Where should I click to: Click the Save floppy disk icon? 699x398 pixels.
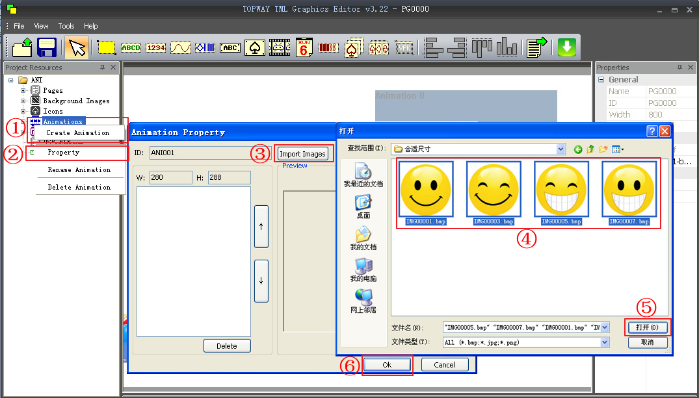(46, 47)
